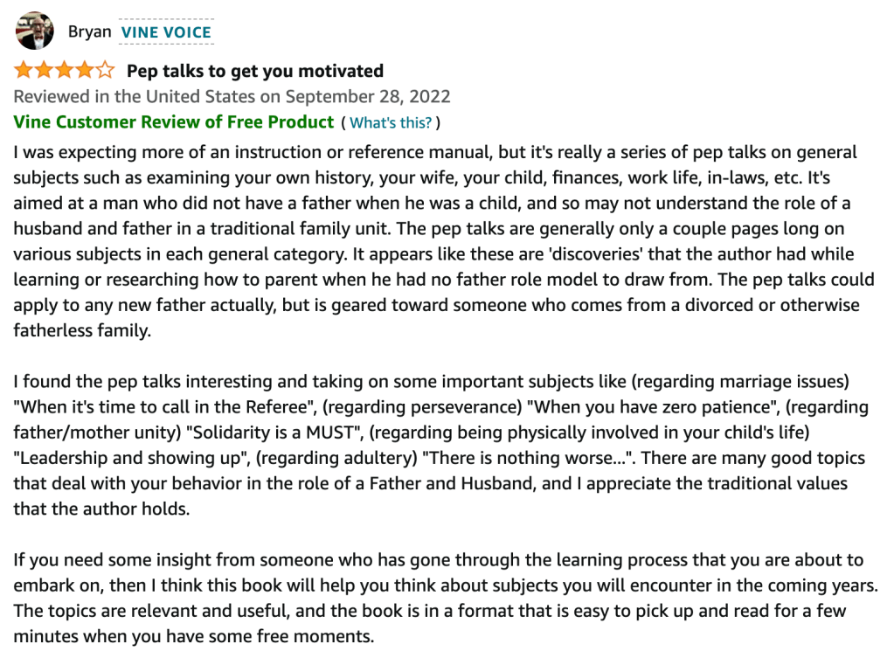Open reviewer name Bryan's profile
894x651 pixels.
89,32
